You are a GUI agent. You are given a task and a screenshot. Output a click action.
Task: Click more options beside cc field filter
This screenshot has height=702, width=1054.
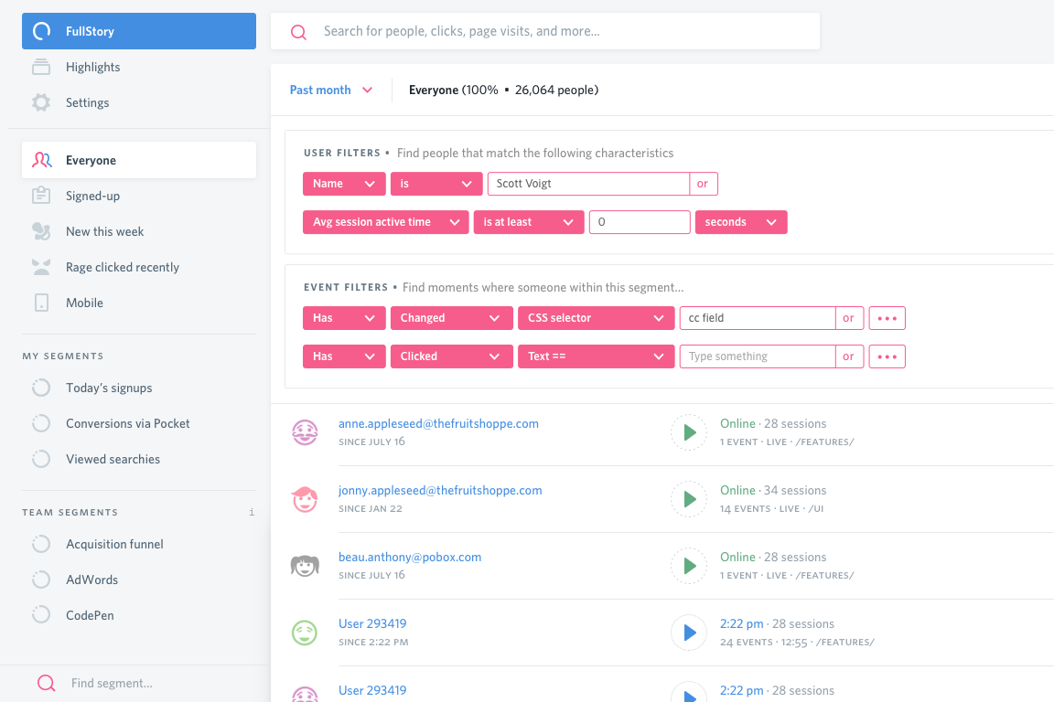point(887,318)
